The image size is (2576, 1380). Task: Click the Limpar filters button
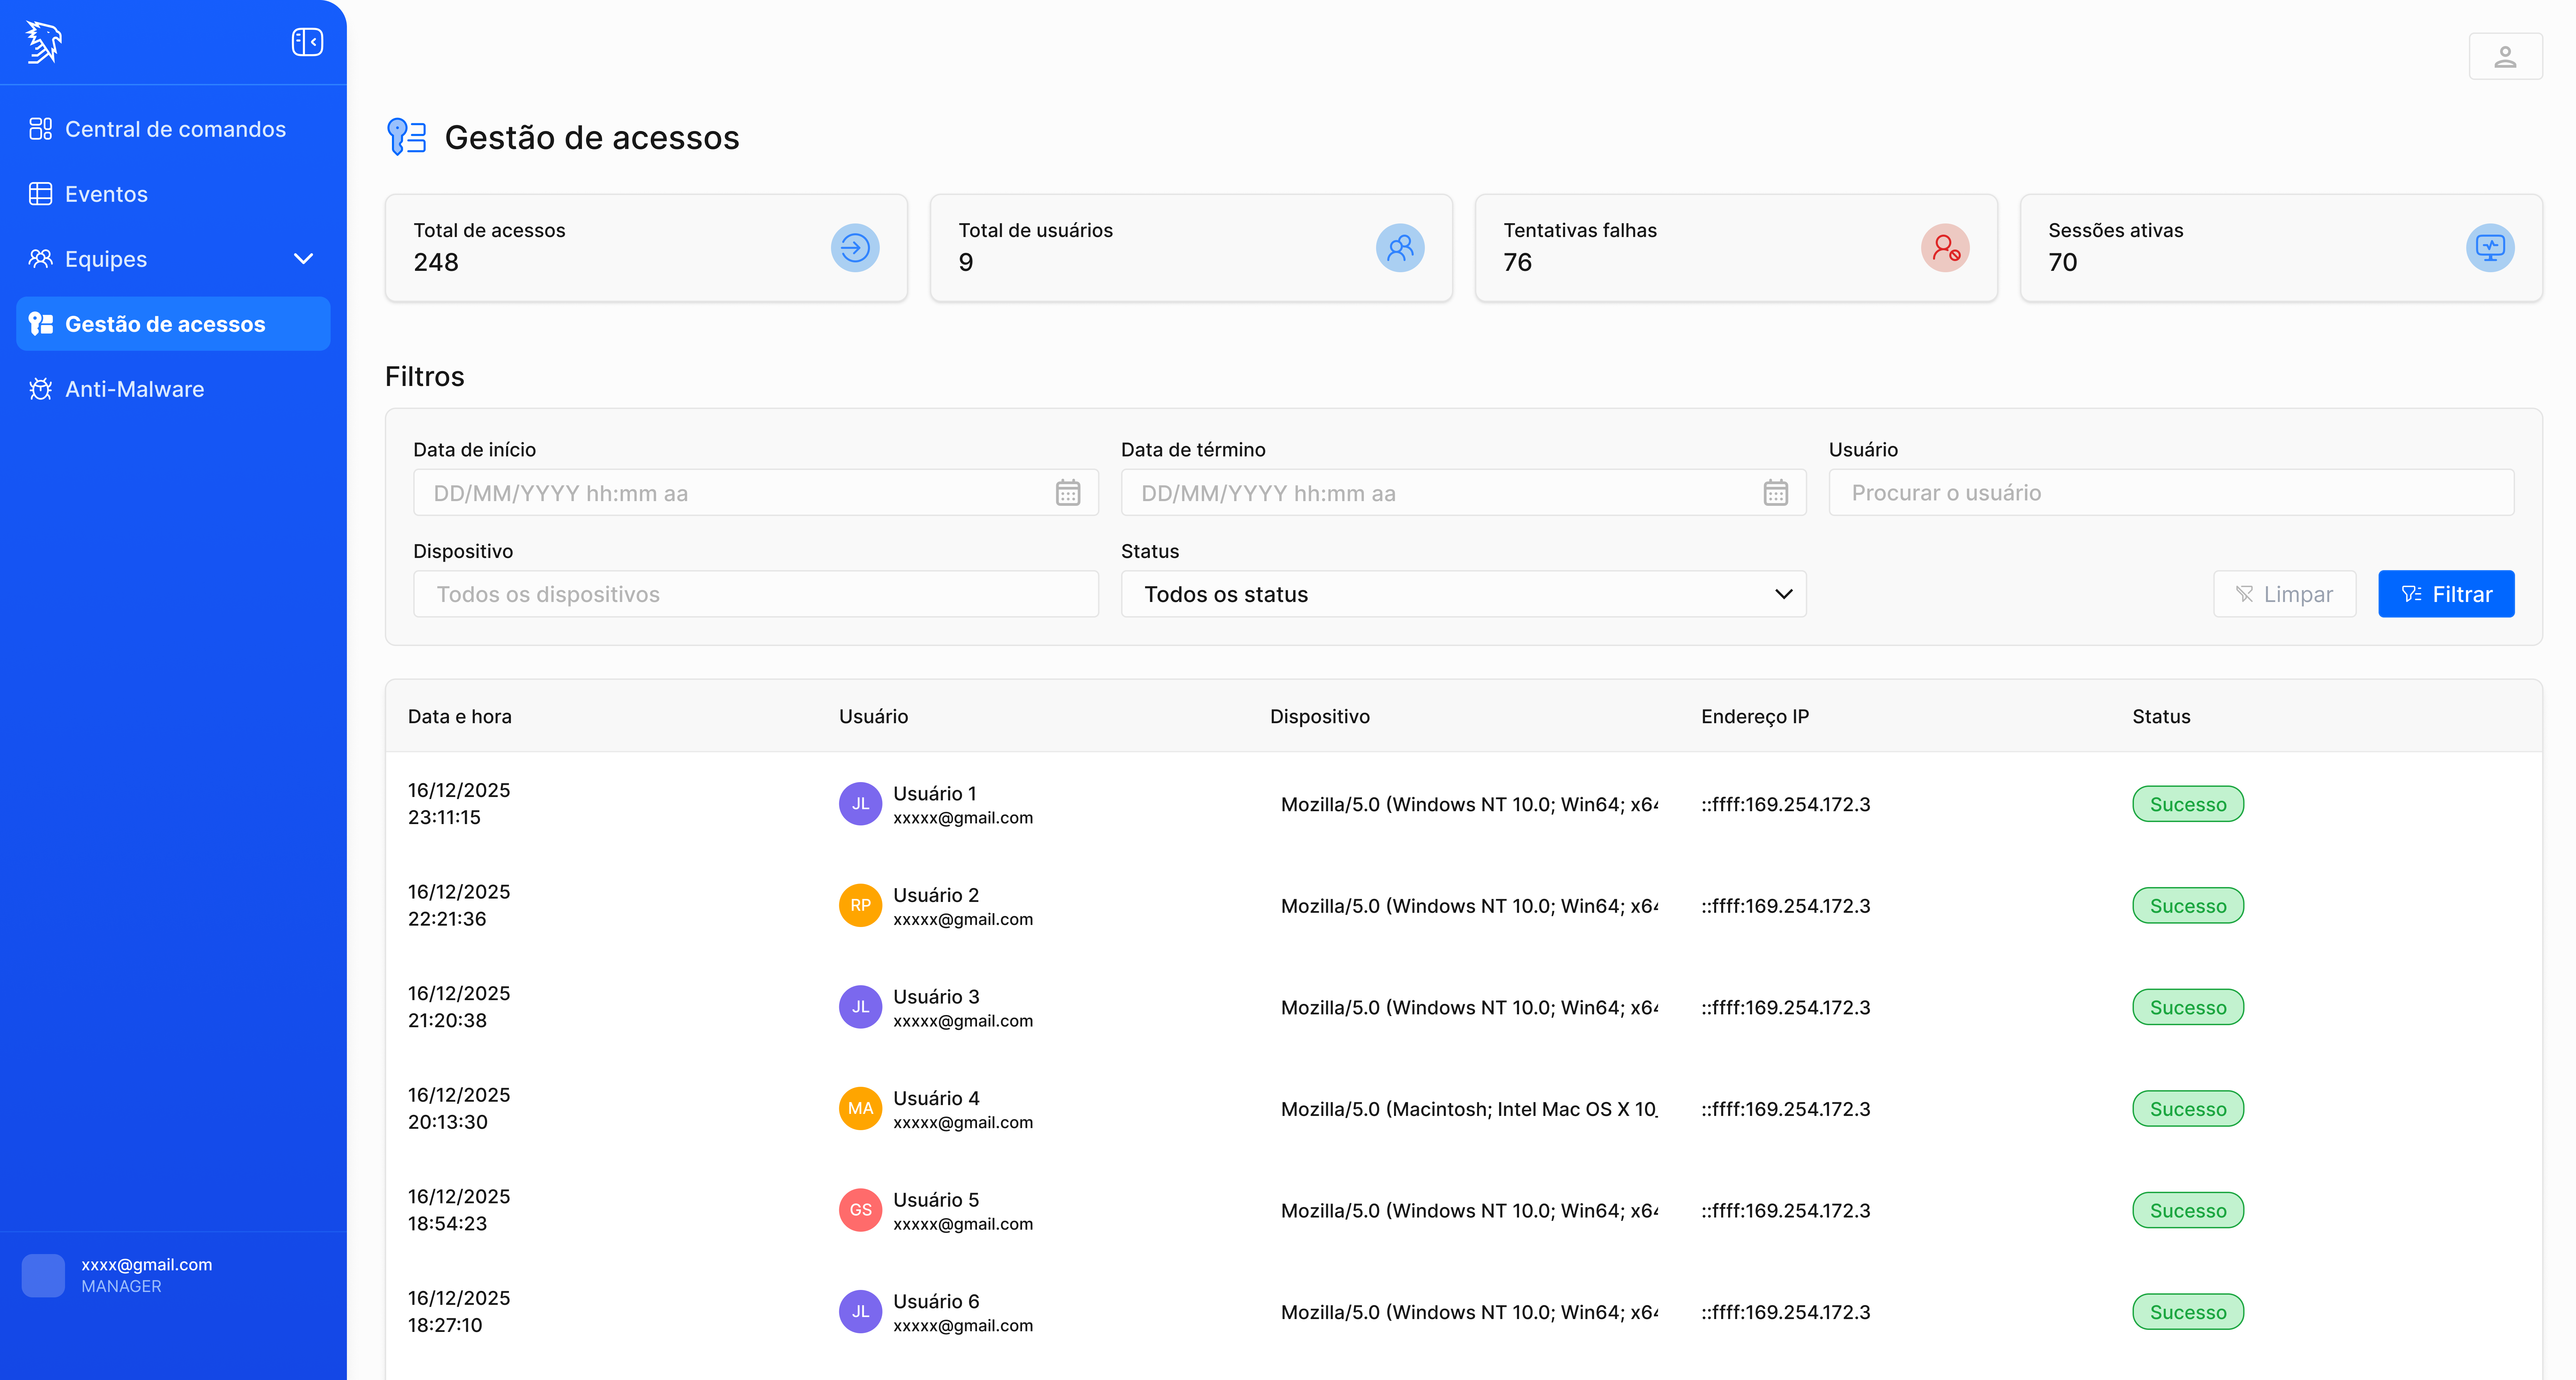[2284, 594]
